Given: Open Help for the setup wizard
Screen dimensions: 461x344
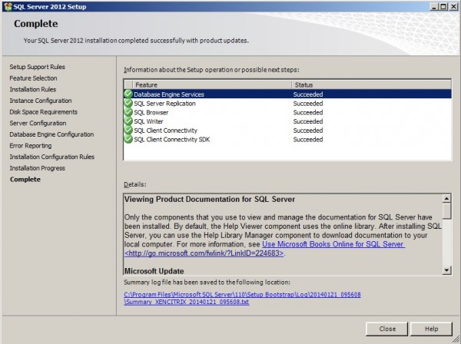Looking at the screenshot, I should pyautogui.click(x=431, y=329).
